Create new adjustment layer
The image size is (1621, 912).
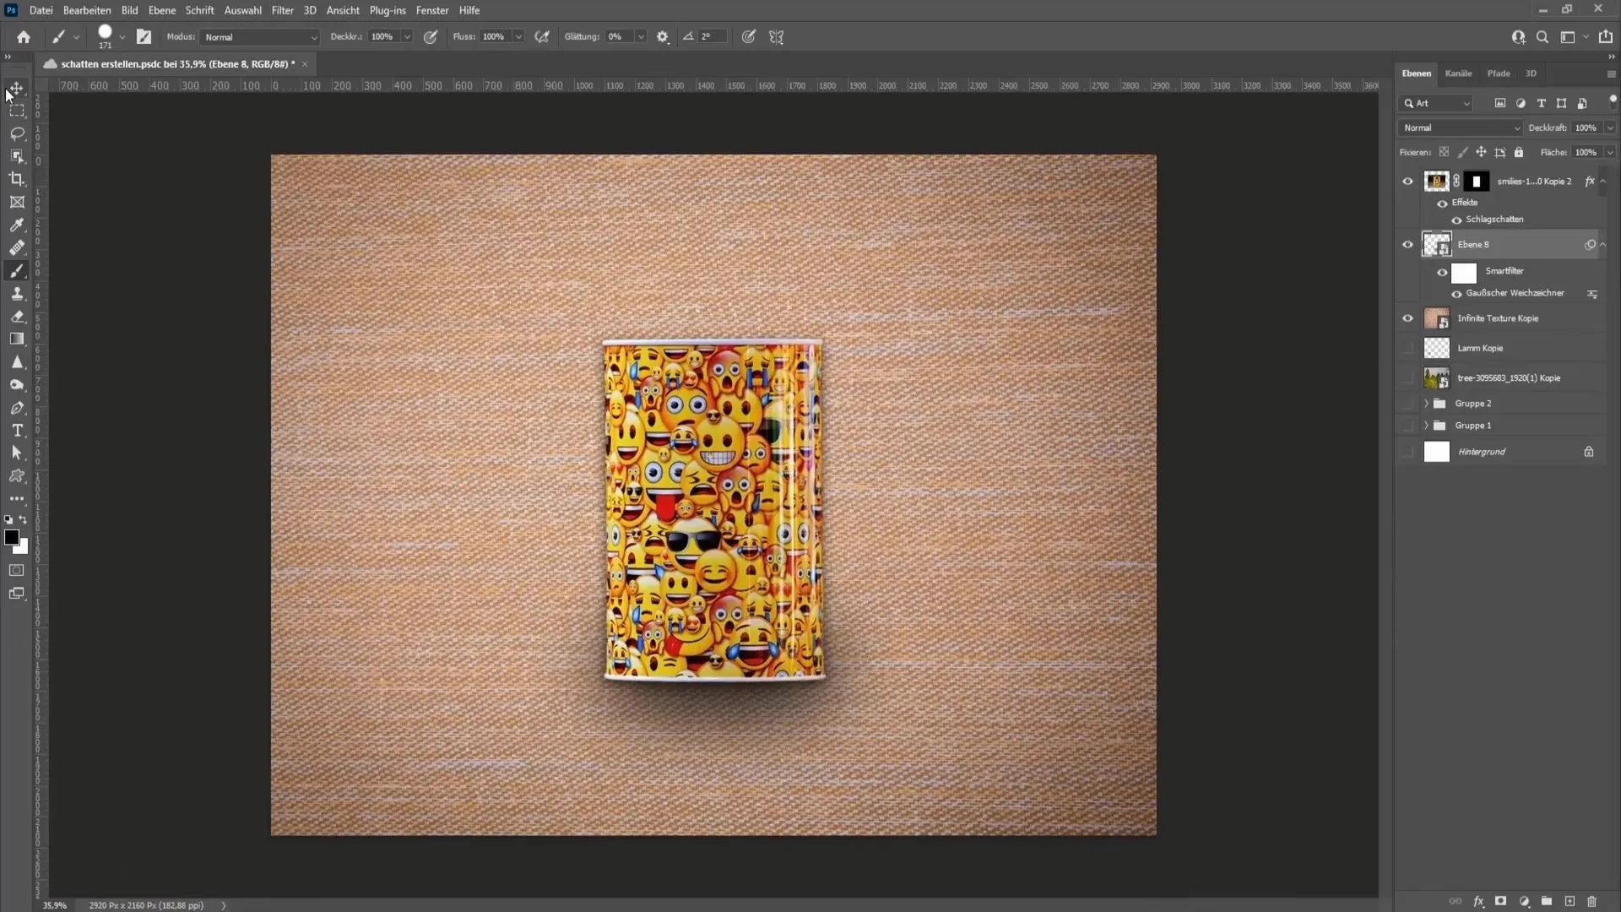[x=1524, y=901]
